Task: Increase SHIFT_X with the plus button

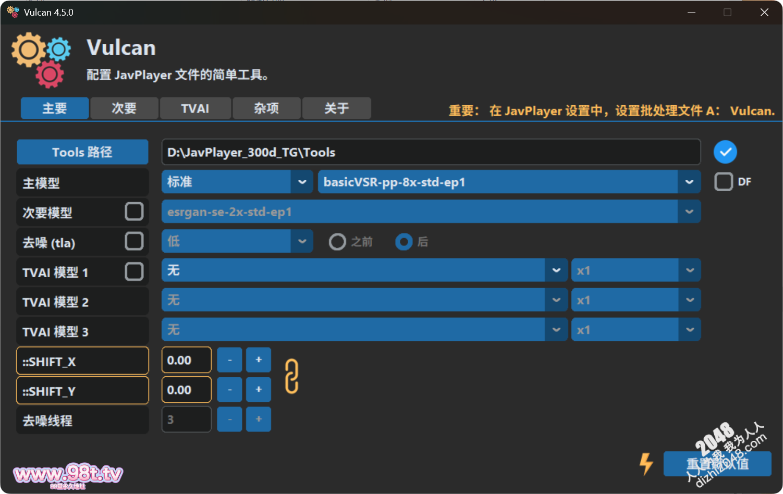Action: pos(259,360)
